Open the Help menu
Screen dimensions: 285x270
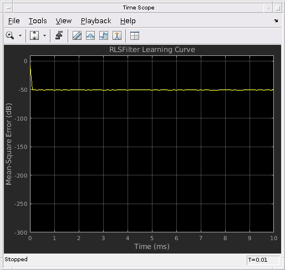[128, 21]
